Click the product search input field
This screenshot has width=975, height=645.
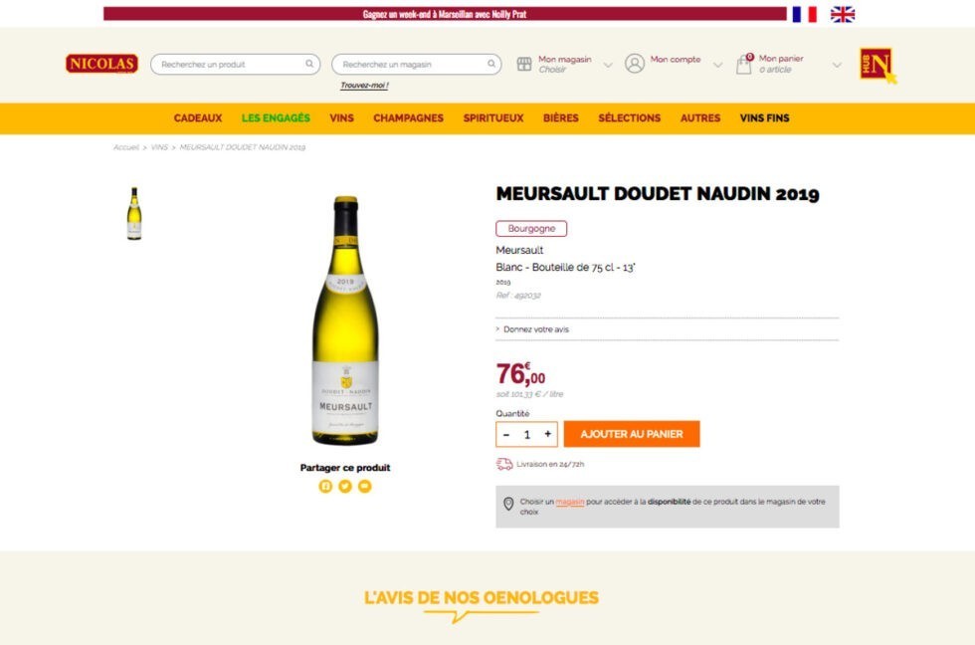click(229, 64)
